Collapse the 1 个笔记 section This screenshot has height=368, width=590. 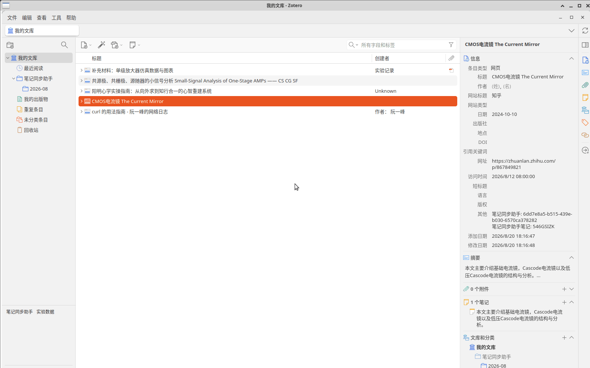point(572,302)
